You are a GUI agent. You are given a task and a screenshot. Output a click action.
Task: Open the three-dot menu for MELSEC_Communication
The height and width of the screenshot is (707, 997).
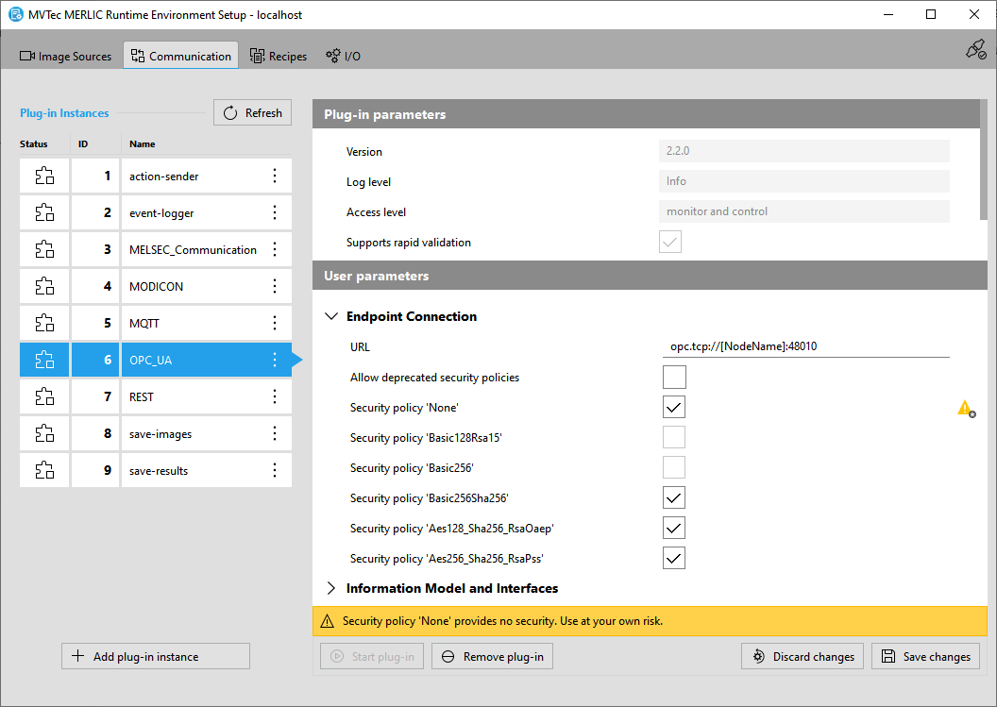pos(275,249)
